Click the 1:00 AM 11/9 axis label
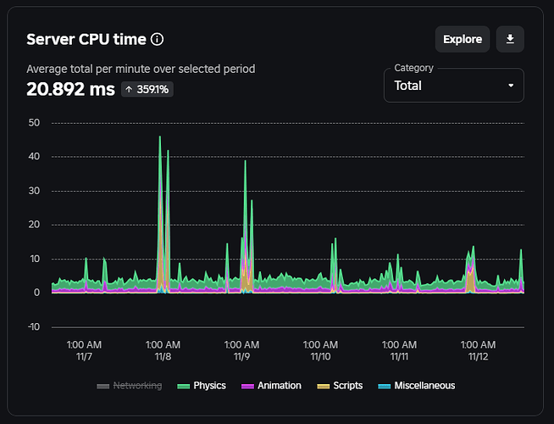 coord(241,350)
